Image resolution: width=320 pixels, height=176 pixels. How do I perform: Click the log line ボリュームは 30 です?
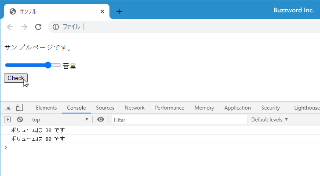click(38, 130)
